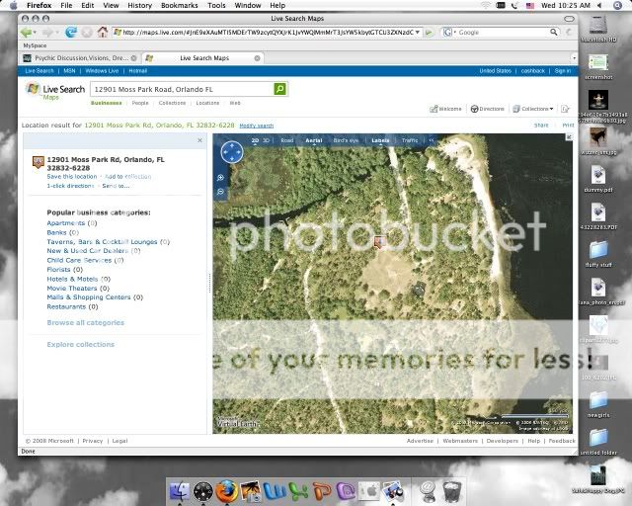Collapse the map toolbar with chevron

coord(431,140)
